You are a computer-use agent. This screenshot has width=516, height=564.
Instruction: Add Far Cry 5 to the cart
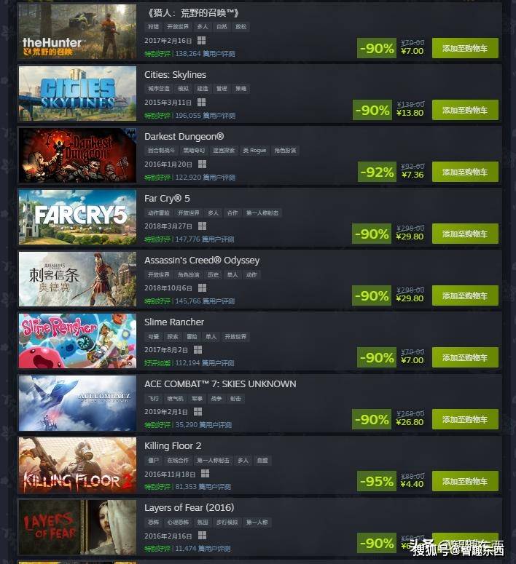pos(465,234)
